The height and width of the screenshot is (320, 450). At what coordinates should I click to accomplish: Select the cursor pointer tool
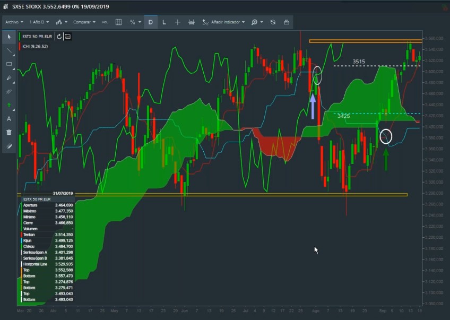tap(9, 37)
